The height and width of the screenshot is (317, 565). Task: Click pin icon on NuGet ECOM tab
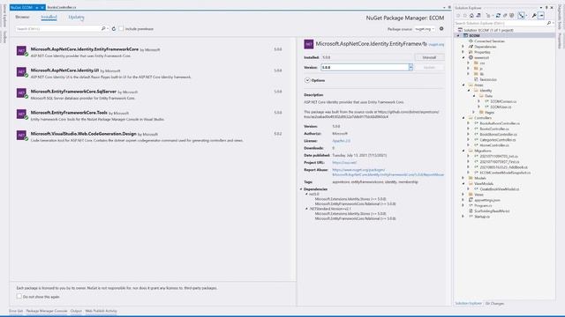tap(37, 7)
